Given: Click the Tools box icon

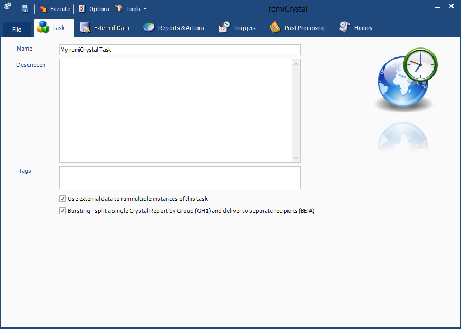Looking at the screenshot, I should pos(119,8).
